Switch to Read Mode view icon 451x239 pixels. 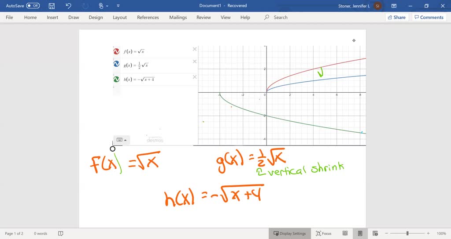(x=345, y=233)
